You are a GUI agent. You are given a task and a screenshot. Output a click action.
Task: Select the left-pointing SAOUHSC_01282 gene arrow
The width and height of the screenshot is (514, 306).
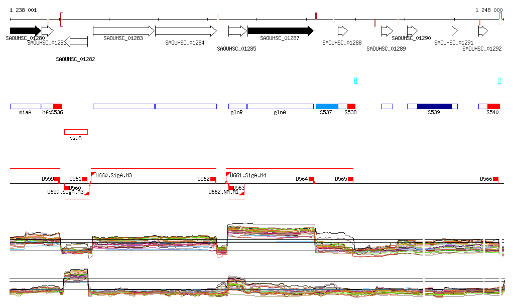click(x=76, y=42)
